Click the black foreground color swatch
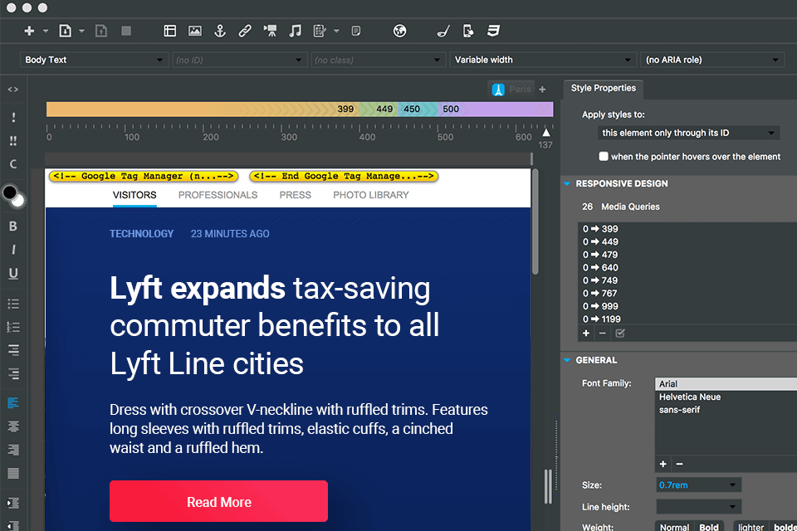The height and width of the screenshot is (531, 797). (8, 192)
